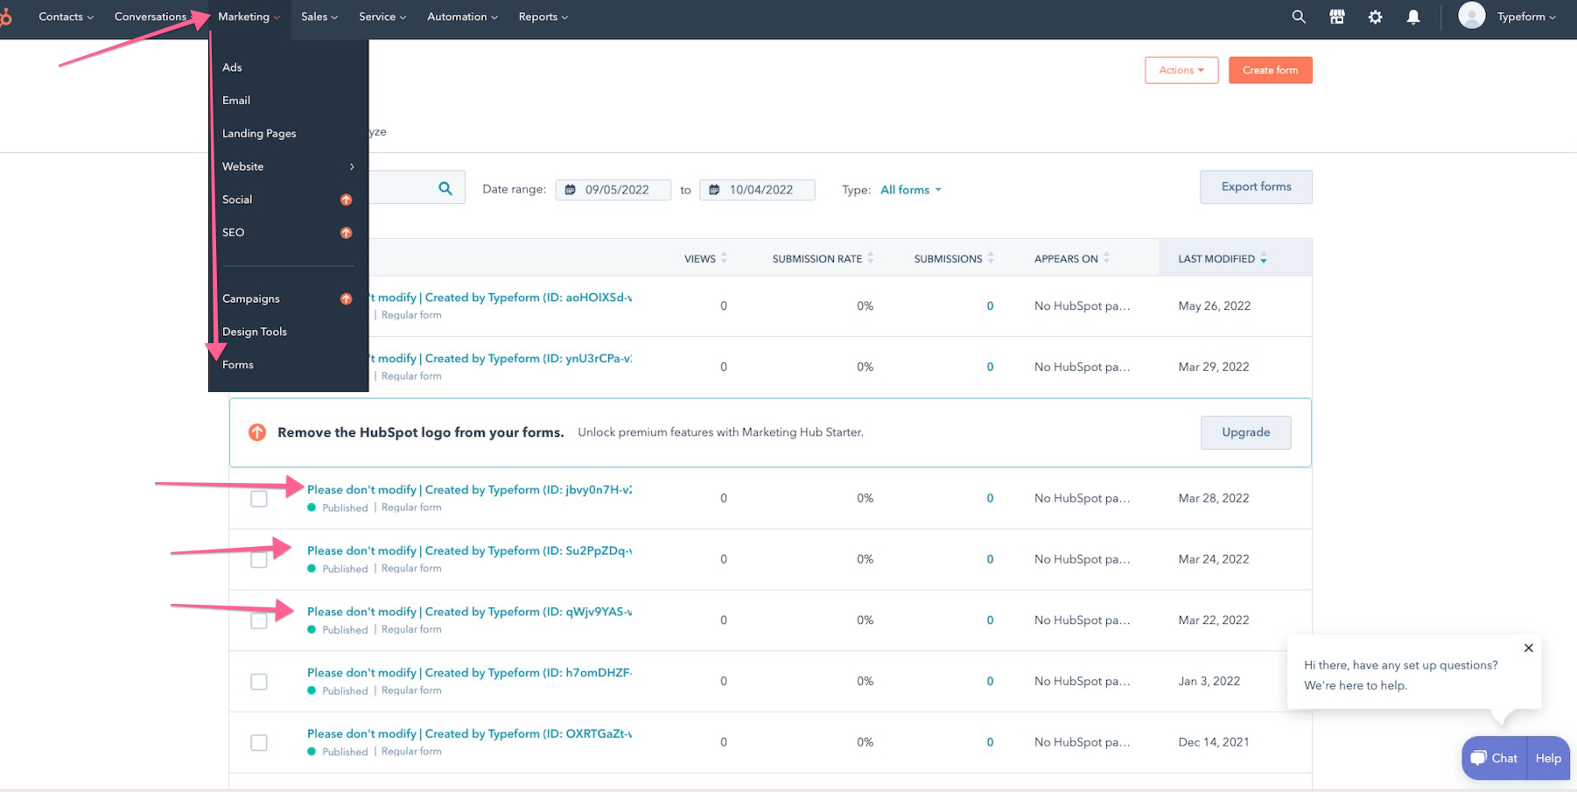The width and height of the screenshot is (1577, 792).
Task: Select Landing Pages in Marketing menu
Action: (x=259, y=134)
